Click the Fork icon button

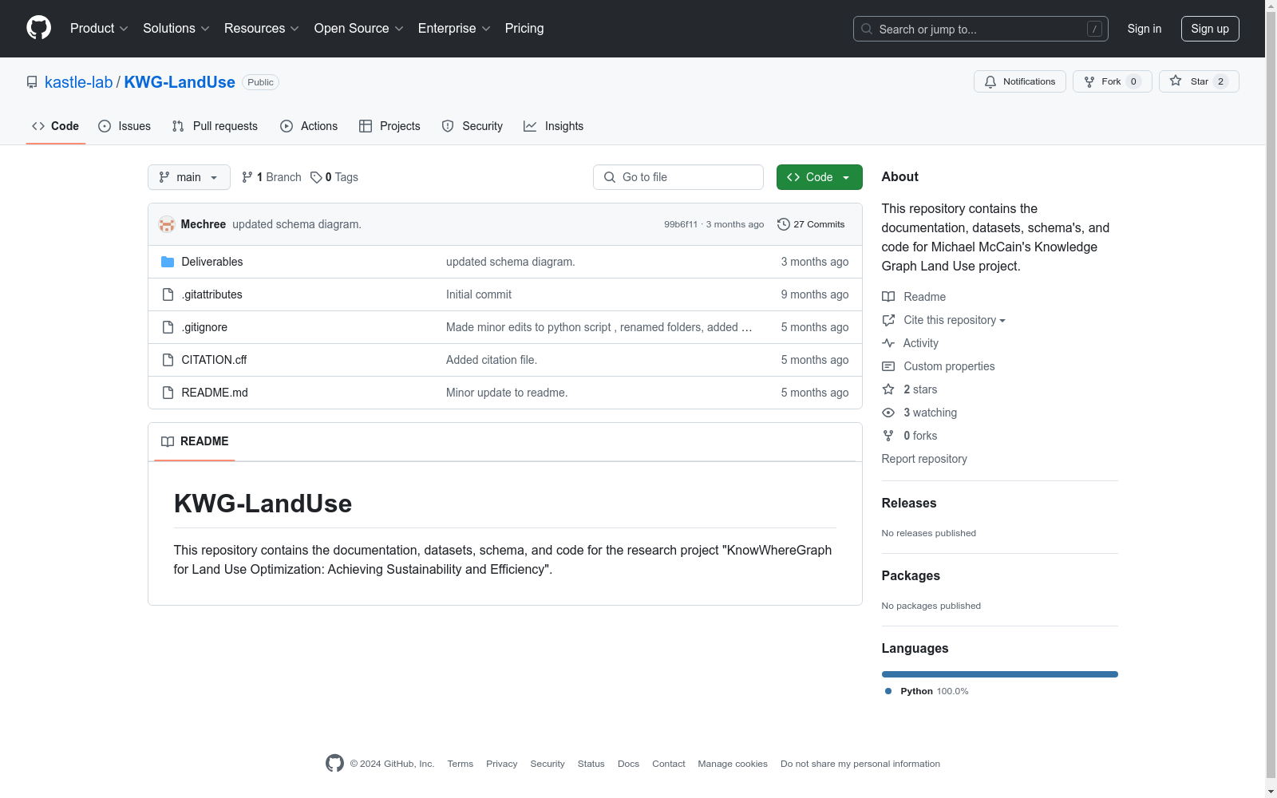[x=1089, y=81]
